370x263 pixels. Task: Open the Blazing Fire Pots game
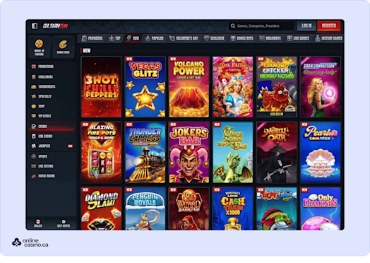(x=101, y=153)
